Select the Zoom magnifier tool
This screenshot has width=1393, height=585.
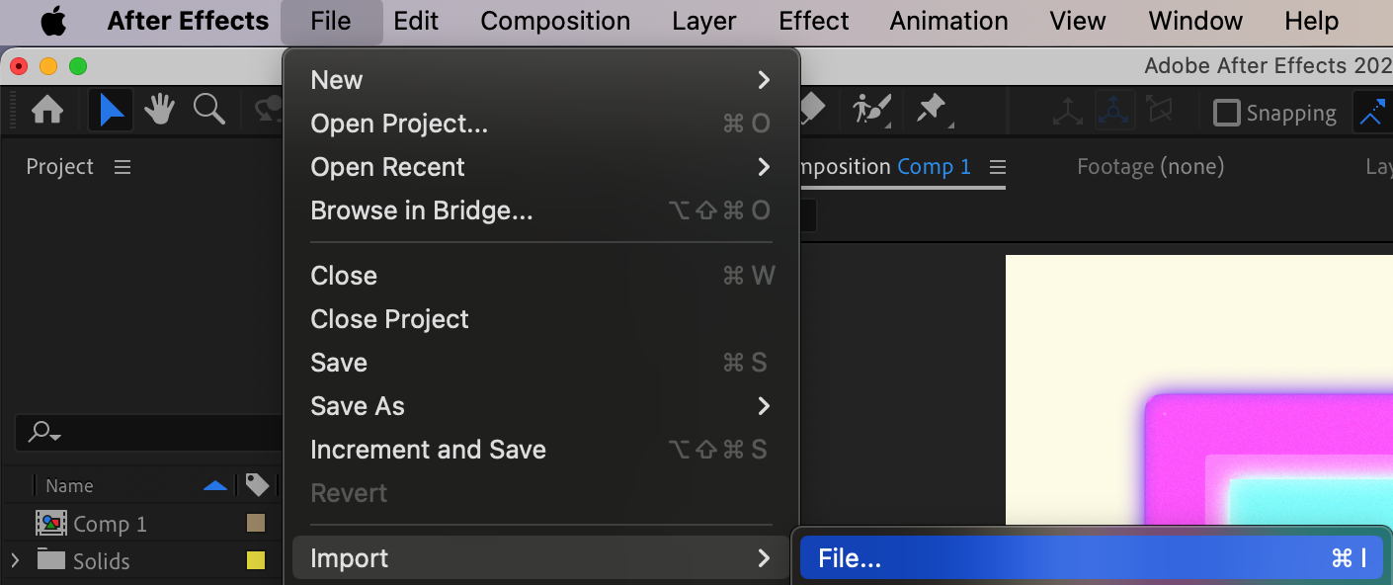pyautogui.click(x=208, y=110)
